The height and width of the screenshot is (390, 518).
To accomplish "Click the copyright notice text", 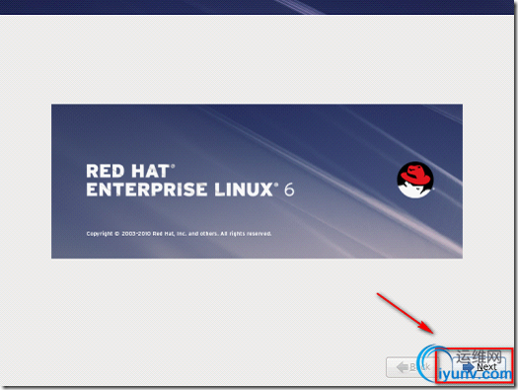I will click(179, 234).
